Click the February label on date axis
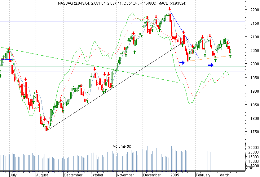The width and height of the screenshot is (260, 177). click(x=203, y=175)
